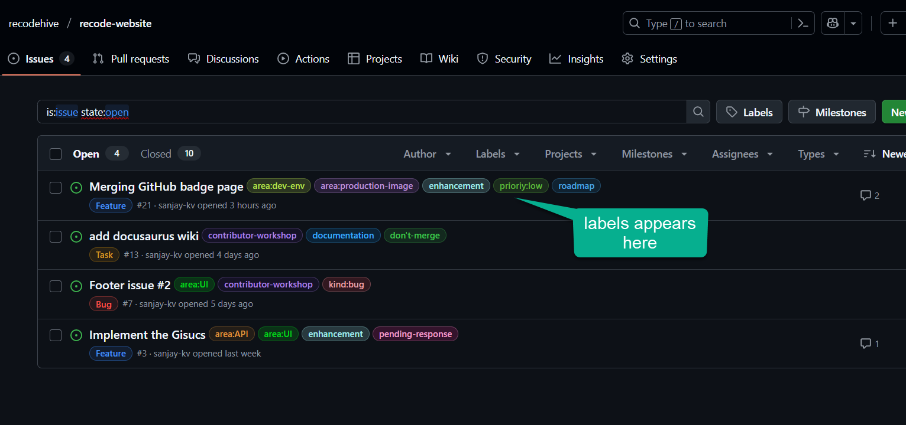This screenshot has width=906, height=425.
Task: Click Feature type badge on issue #3
Action: click(x=111, y=354)
